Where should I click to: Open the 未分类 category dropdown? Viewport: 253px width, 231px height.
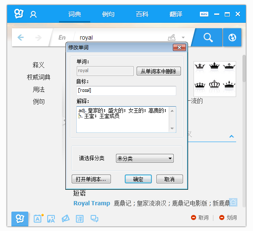[x=145, y=158]
